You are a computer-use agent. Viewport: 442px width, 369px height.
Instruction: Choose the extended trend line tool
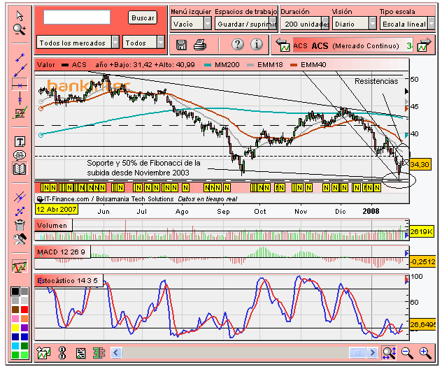[x=20, y=71]
